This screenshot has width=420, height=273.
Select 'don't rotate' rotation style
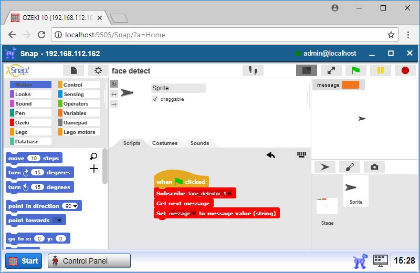pos(114,104)
